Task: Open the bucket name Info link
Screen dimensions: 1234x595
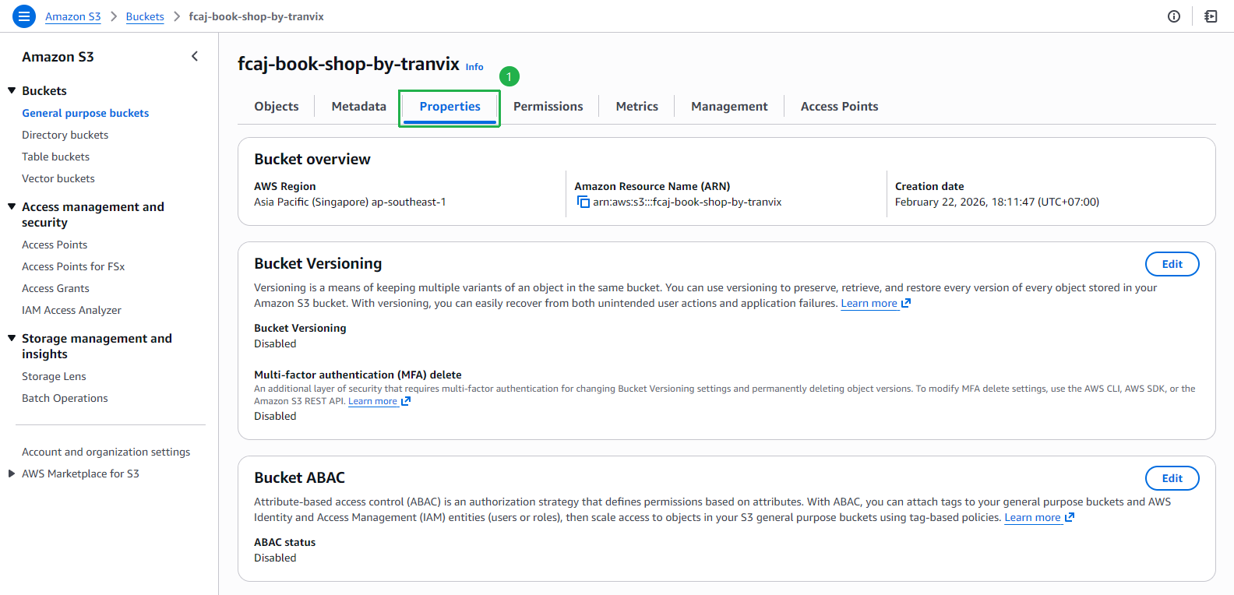Action: pos(474,67)
